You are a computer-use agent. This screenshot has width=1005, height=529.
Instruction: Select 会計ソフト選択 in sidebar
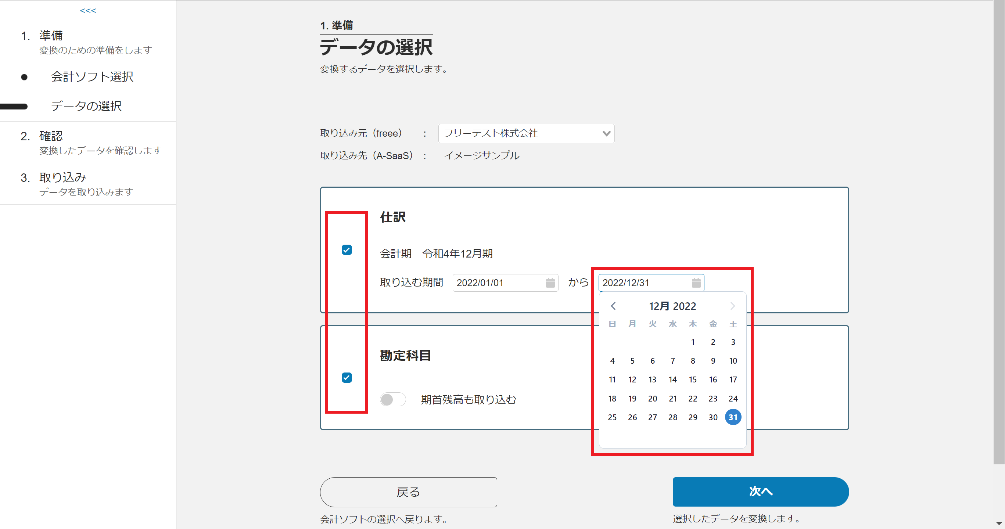pyautogui.click(x=92, y=77)
